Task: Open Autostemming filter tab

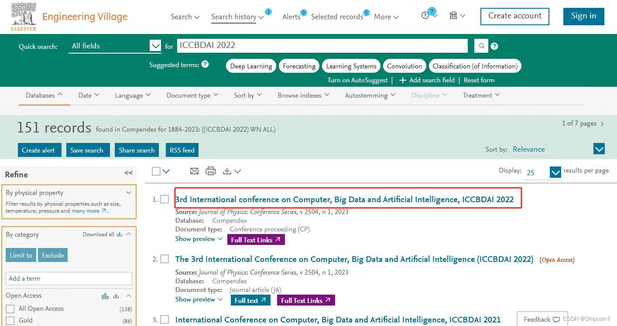Action: coord(370,95)
